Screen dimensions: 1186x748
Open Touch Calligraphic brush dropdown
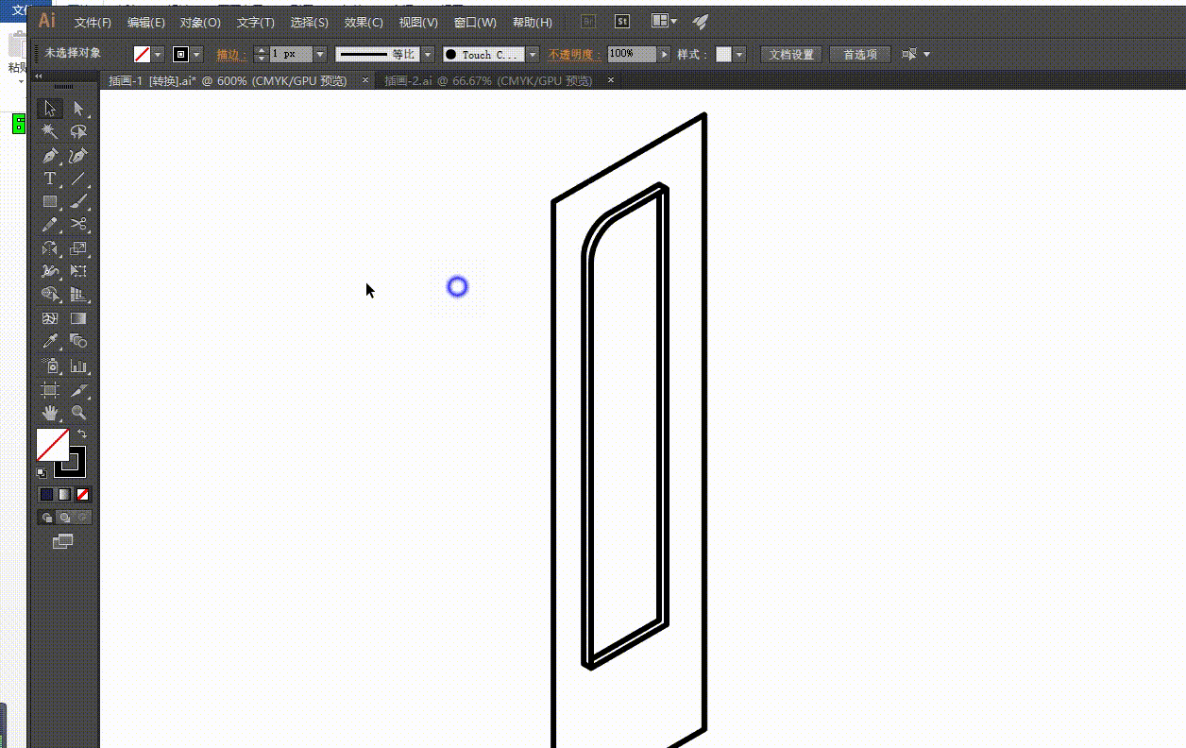[x=533, y=55]
